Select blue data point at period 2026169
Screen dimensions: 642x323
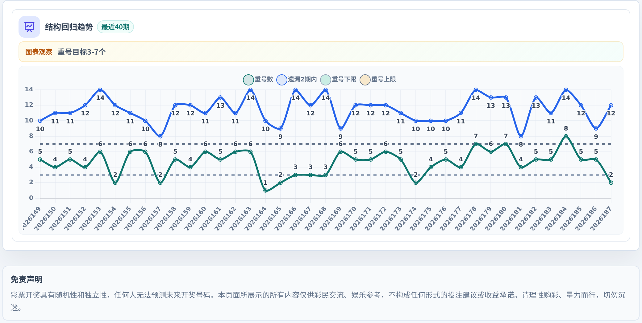pyautogui.click(x=340, y=129)
